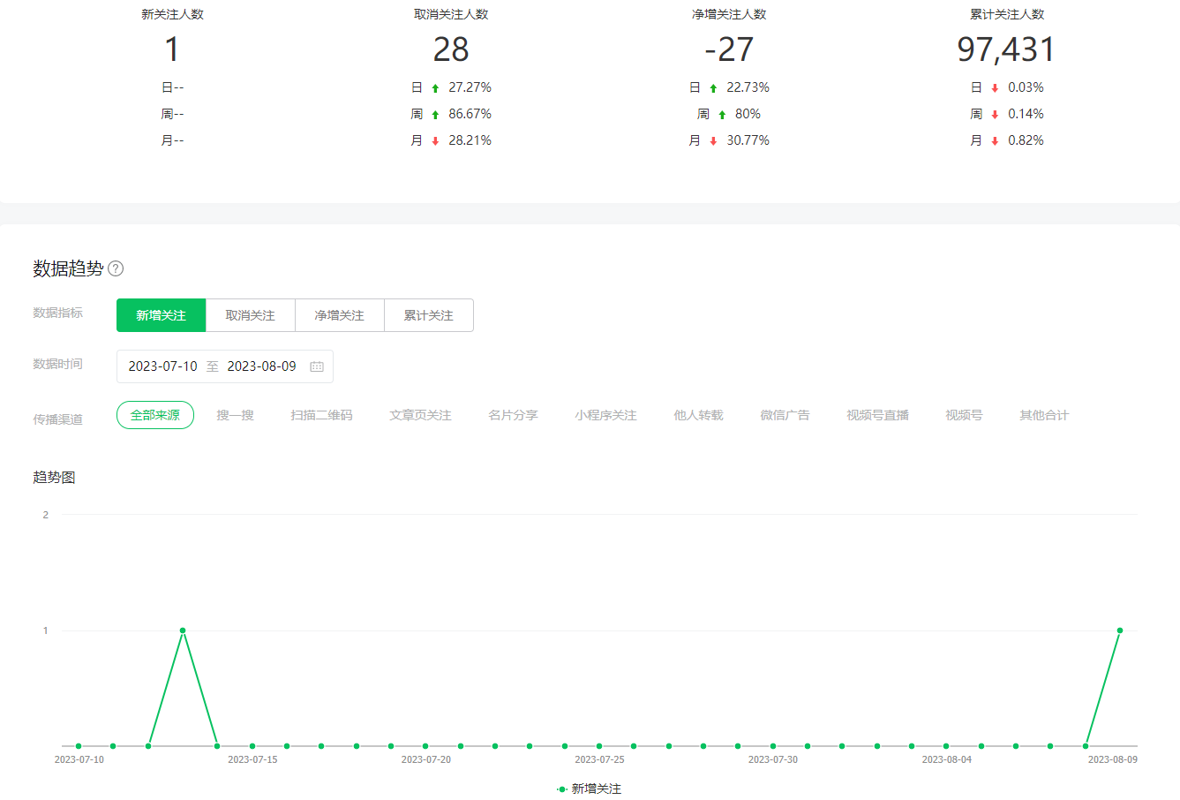Image resolution: width=1180 pixels, height=800 pixels.
Task: Filter by 他人转载 channel
Action: tap(698, 415)
